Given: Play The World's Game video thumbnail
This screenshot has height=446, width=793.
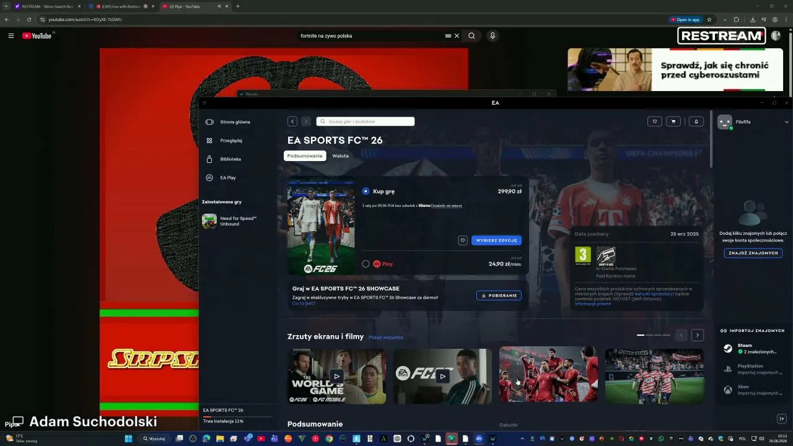Looking at the screenshot, I should click(336, 376).
